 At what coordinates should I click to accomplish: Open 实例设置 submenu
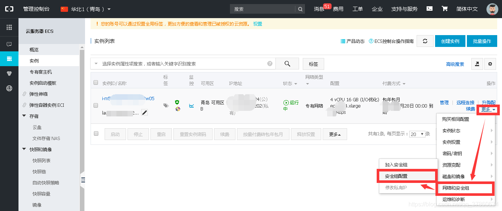coord(466,142)
